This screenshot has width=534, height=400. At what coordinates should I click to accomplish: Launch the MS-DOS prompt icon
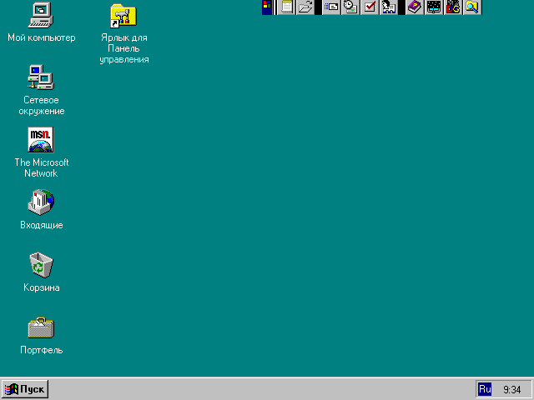tap(453, 7)
